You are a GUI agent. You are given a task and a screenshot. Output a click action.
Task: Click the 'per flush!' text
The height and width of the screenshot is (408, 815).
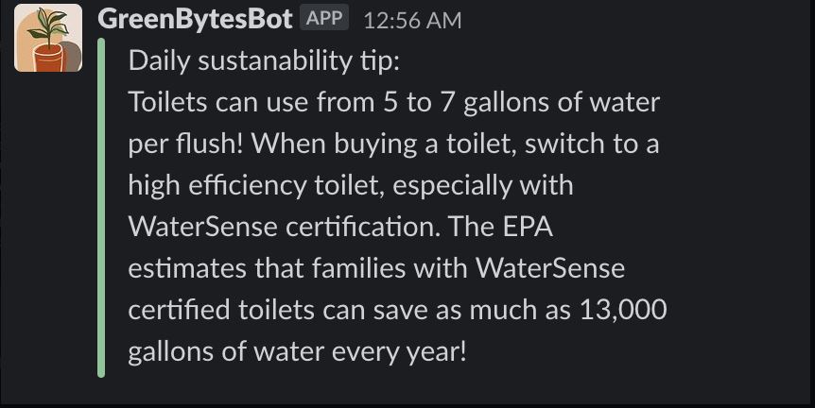[x=185, y=144]
